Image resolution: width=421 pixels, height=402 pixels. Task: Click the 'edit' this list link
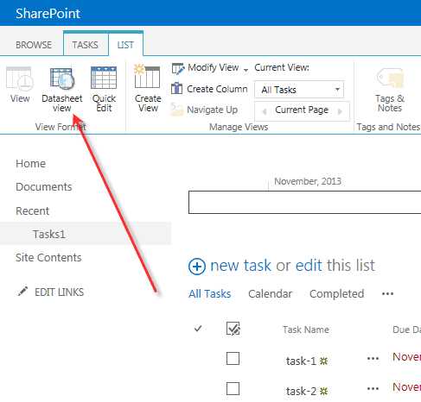tap(309, 265)
